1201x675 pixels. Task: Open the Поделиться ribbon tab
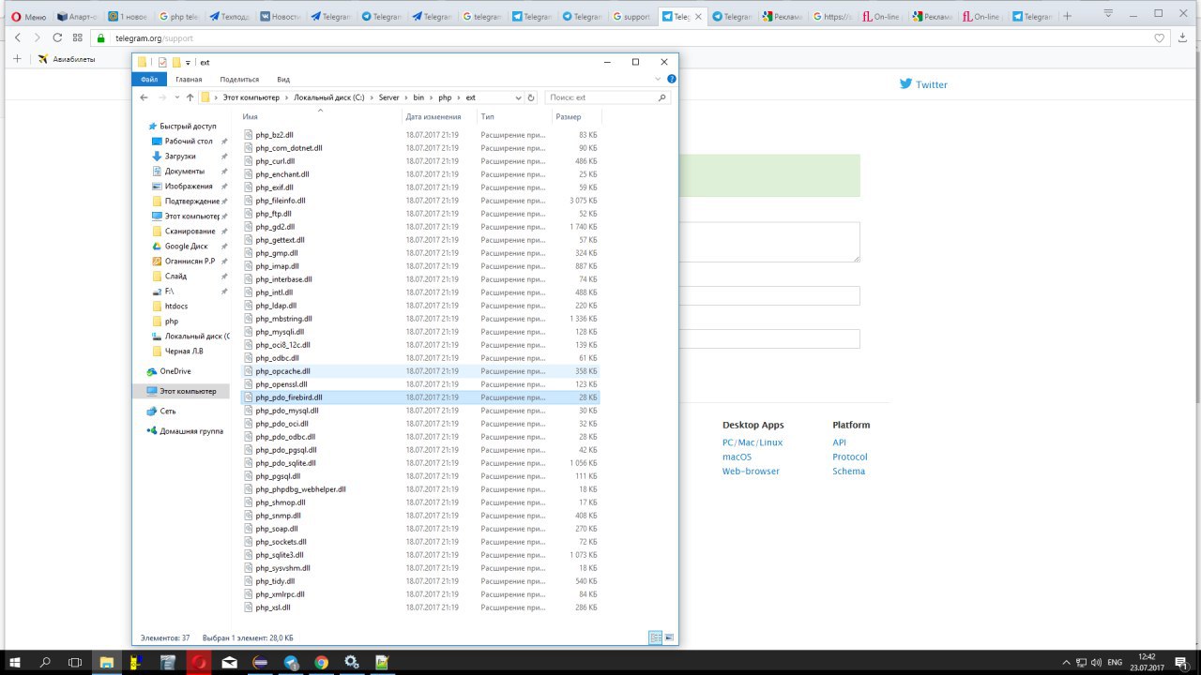[x=239, y=80]
